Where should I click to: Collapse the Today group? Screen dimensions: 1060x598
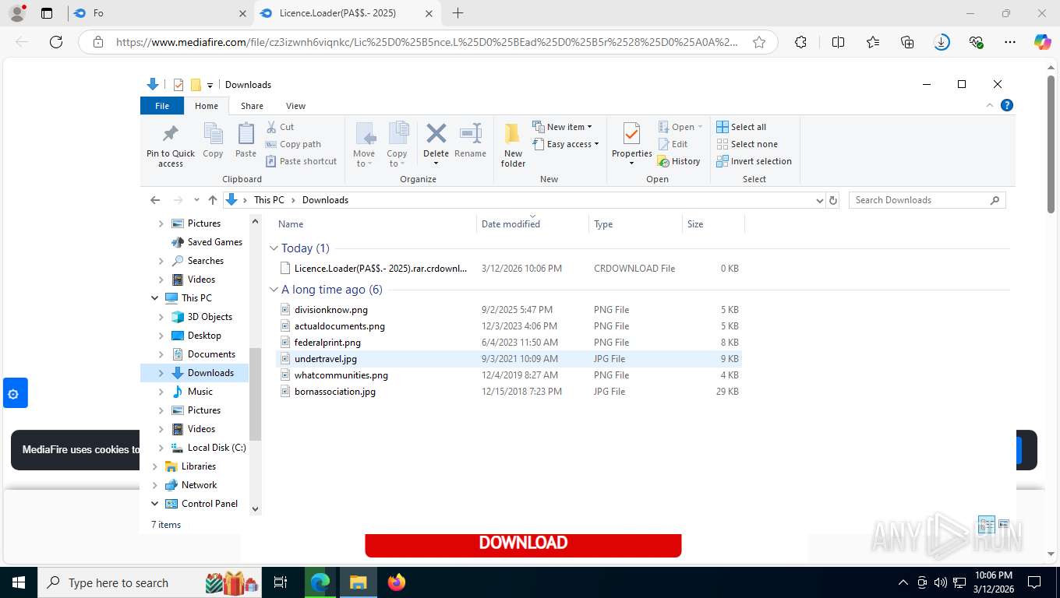pos(274,248)
